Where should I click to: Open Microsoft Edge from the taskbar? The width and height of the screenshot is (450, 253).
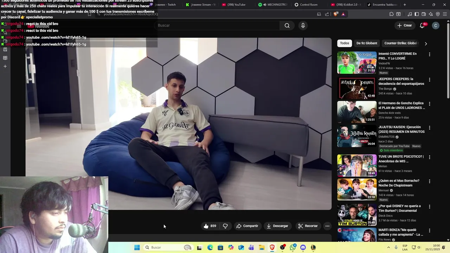pos(210,247)
